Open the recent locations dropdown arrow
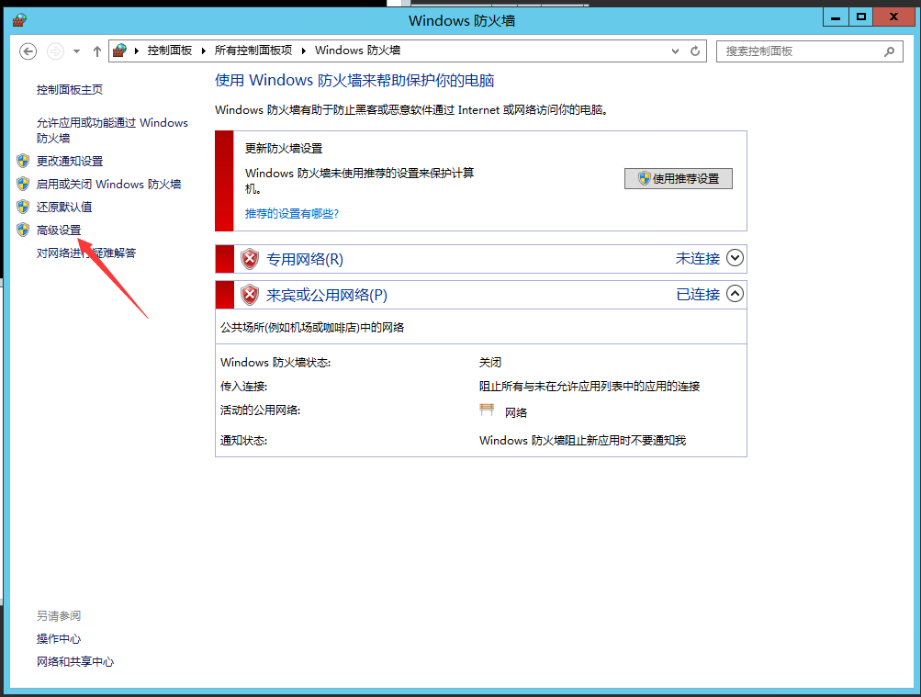 76,51
